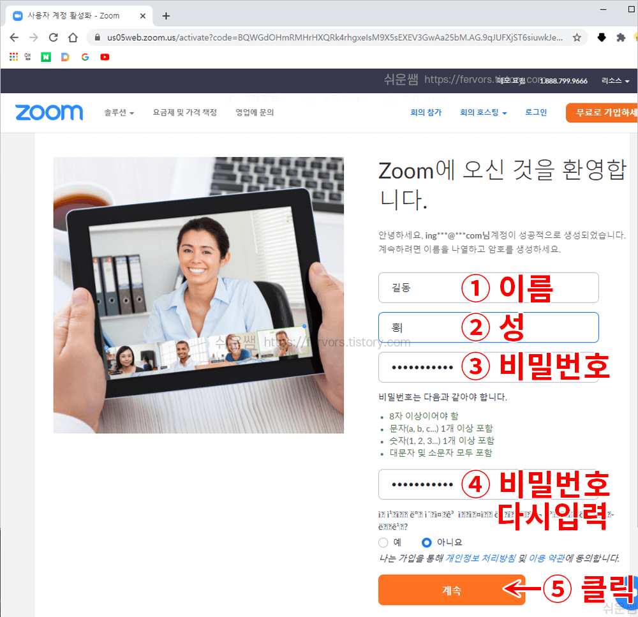Click the last name field containing 홍
Screen dimensions: 638x617
488,327
